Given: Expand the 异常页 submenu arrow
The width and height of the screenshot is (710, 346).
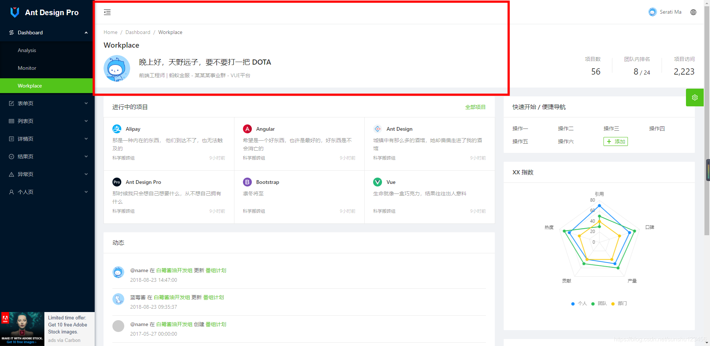Looking at the screenshot, I should [86, 174].
